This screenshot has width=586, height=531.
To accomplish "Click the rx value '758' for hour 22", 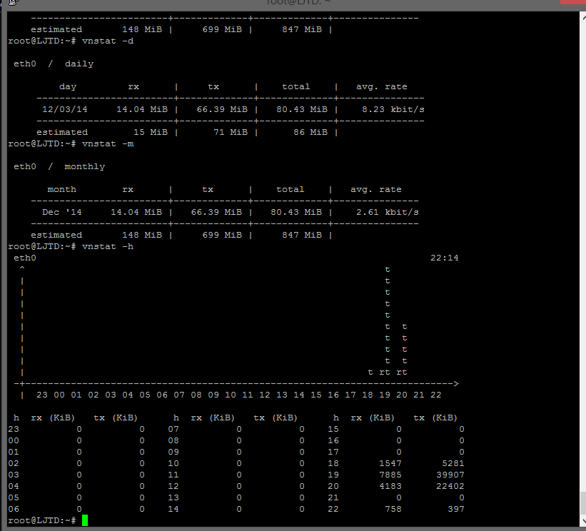I will point(393,509).
